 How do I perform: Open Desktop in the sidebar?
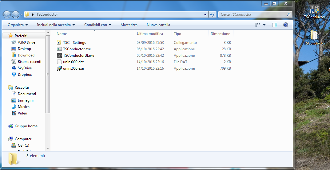[x=24, y=49]
